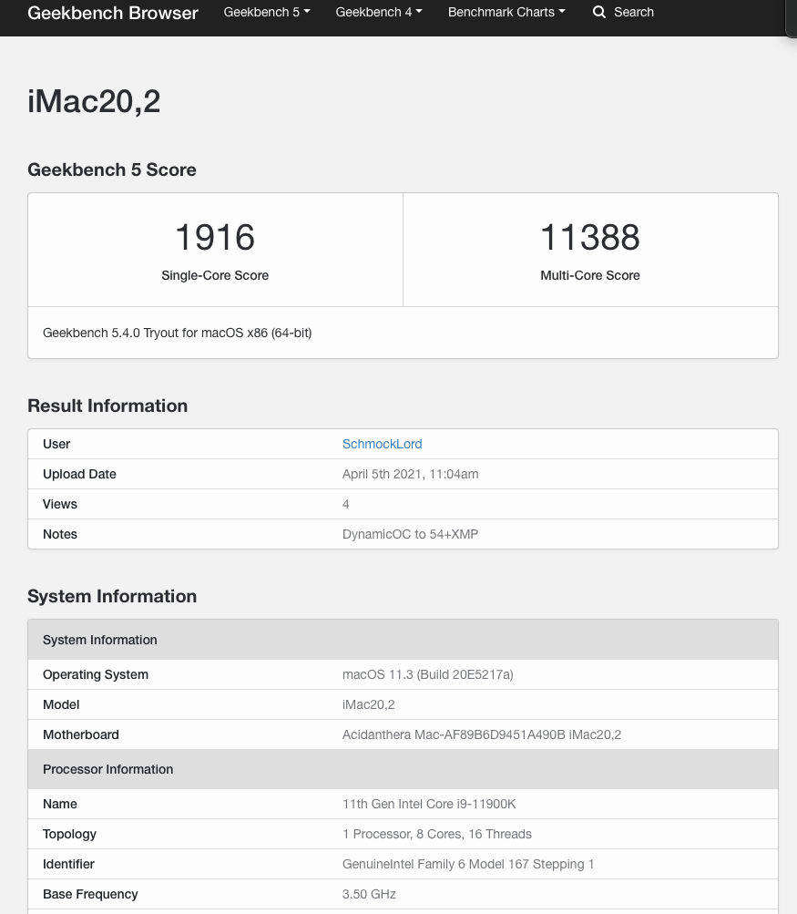The width and height of the screenshot is (797, 914).
Task: Click the Geekbench 5.4.0 Tryout version text
Action: pyautogui.click(x=177, y=333)
